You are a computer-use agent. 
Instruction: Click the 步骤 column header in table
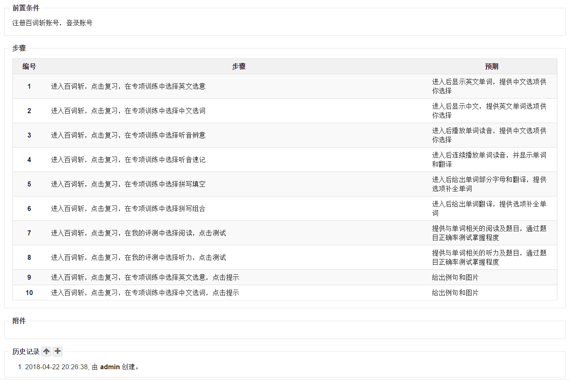239,66
